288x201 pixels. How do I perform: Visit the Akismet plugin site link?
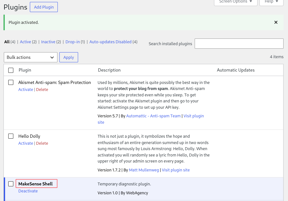pyautogui.click(x=194, y=116)
